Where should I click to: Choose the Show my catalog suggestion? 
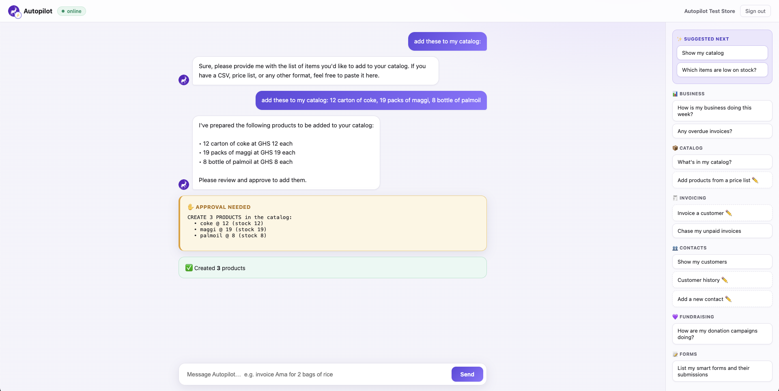[722, 53]
